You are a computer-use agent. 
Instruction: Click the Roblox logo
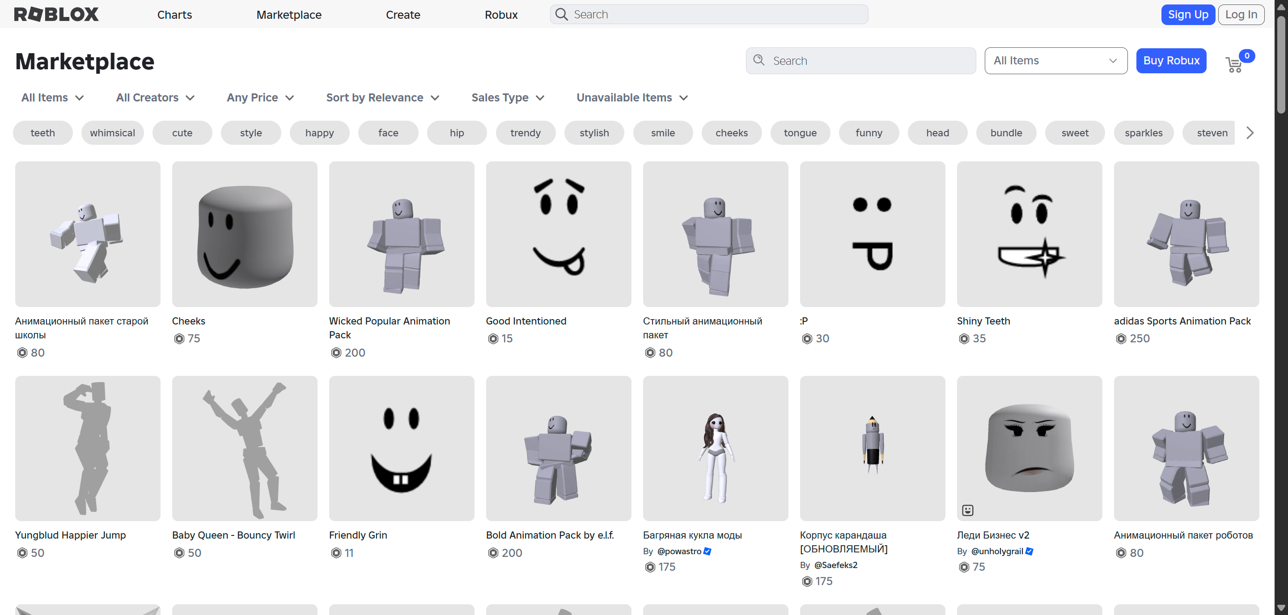[x=56, y=14]
